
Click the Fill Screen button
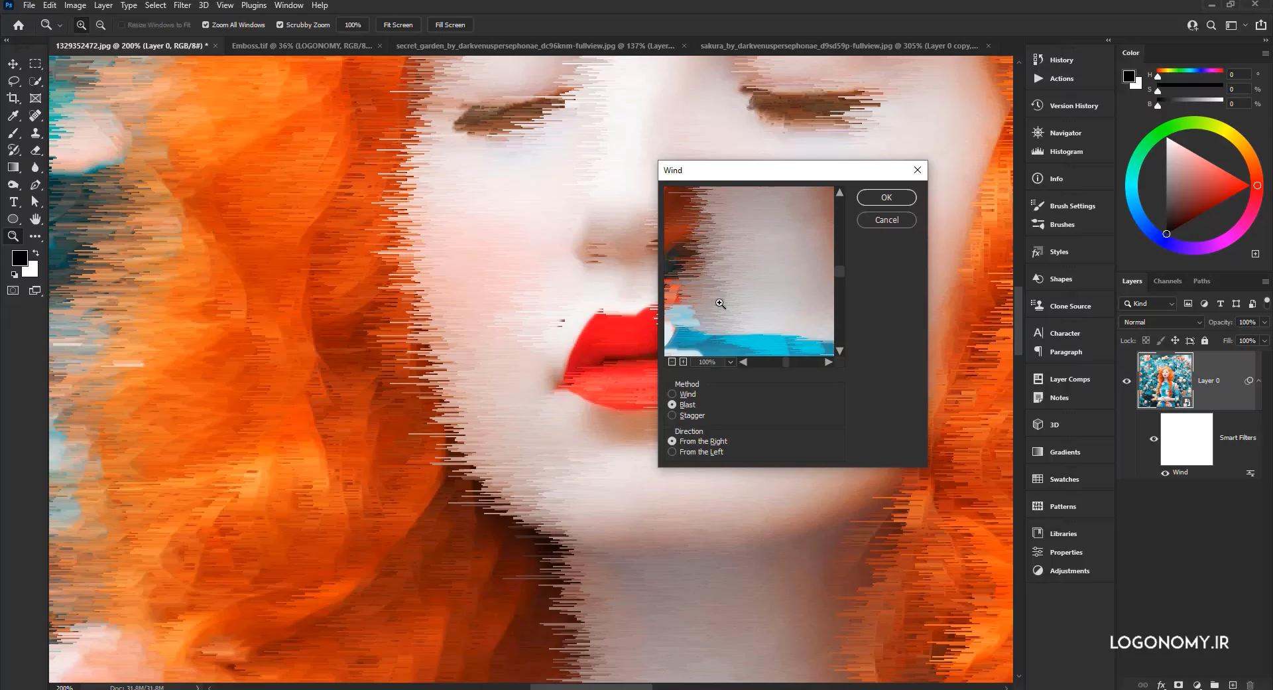(x=450, y=25)
